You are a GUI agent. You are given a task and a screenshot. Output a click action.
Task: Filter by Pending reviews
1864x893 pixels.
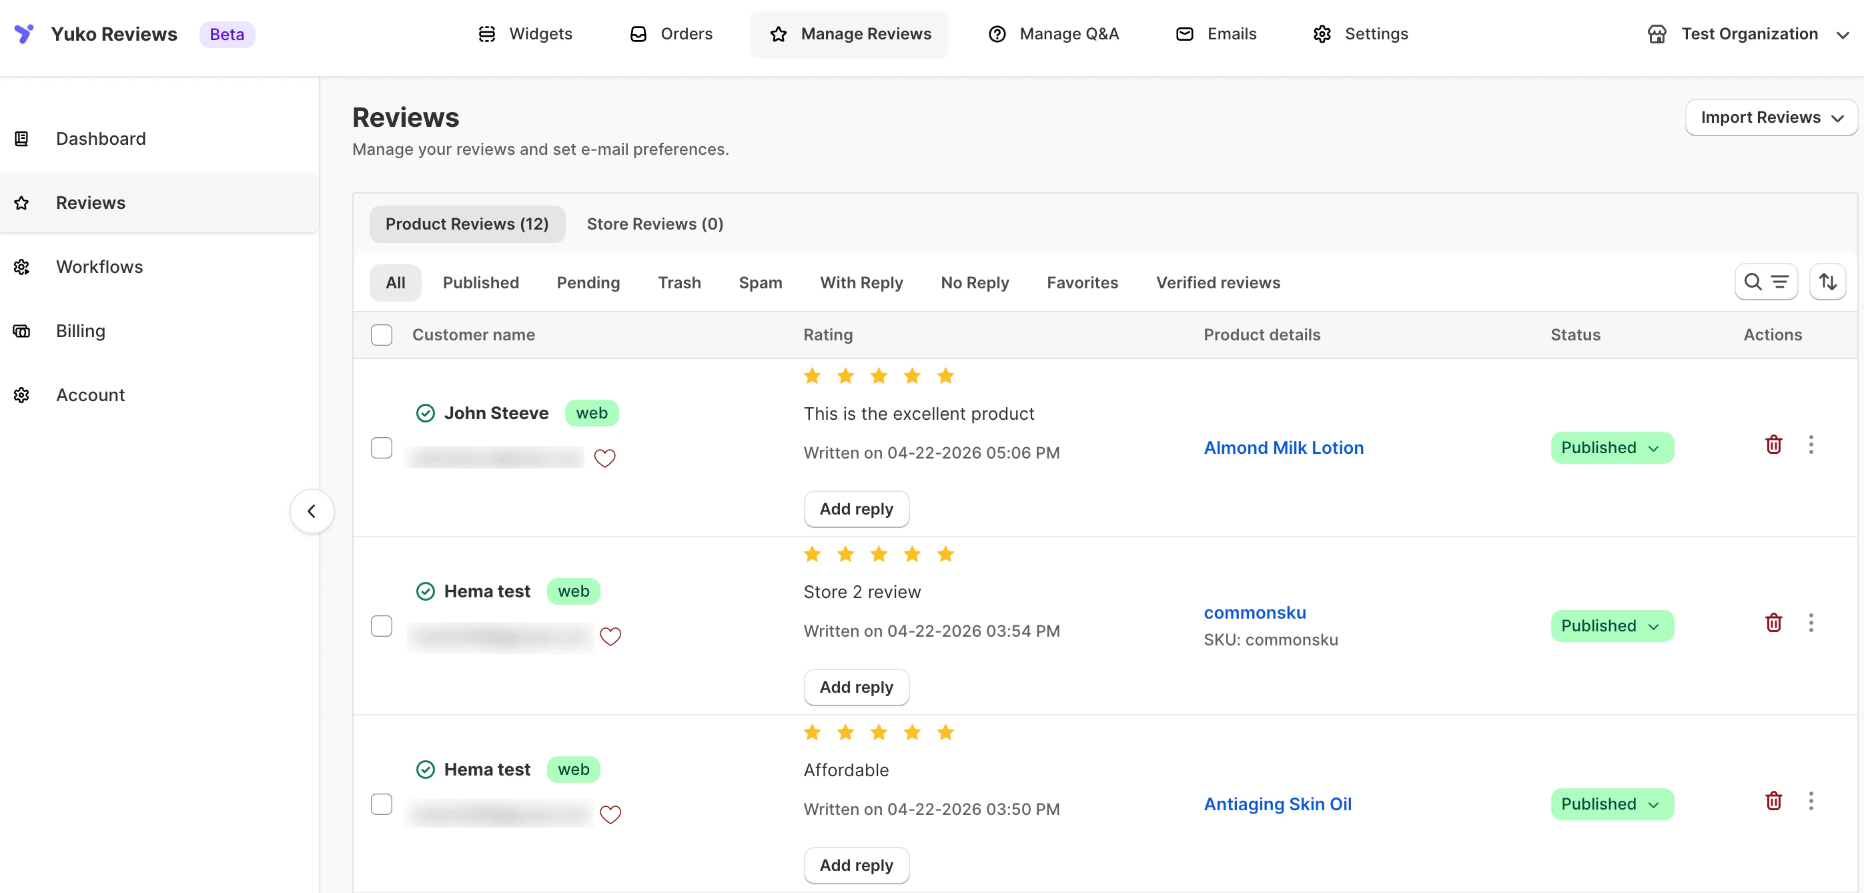coord(588,282)
